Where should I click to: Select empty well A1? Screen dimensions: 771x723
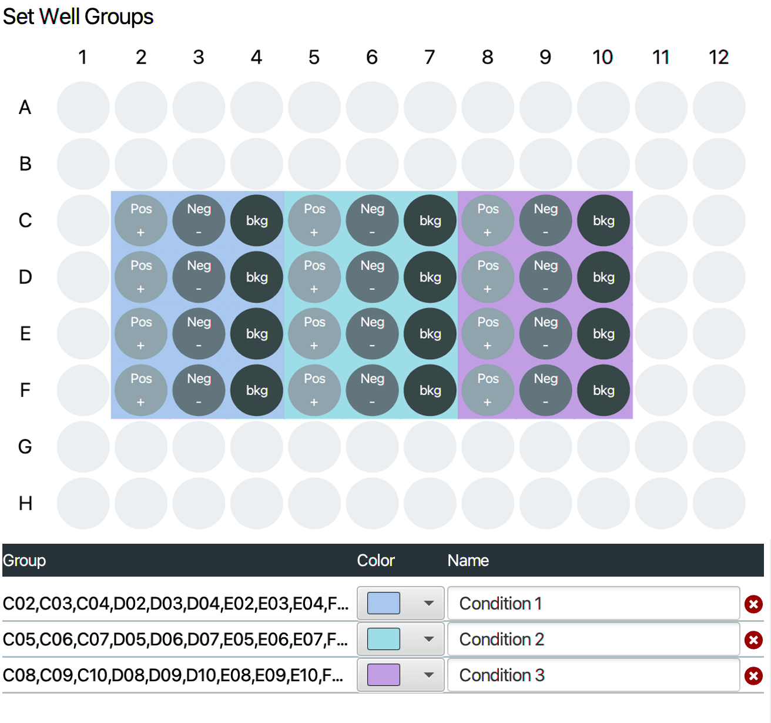83,107
